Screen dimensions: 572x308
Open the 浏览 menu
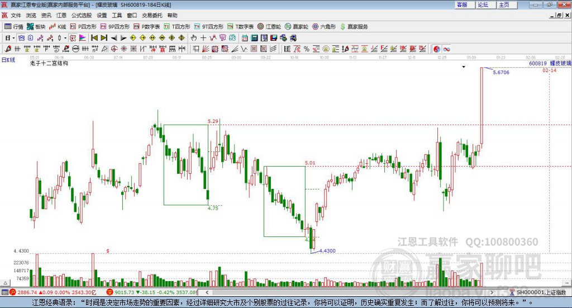(31, 15)
